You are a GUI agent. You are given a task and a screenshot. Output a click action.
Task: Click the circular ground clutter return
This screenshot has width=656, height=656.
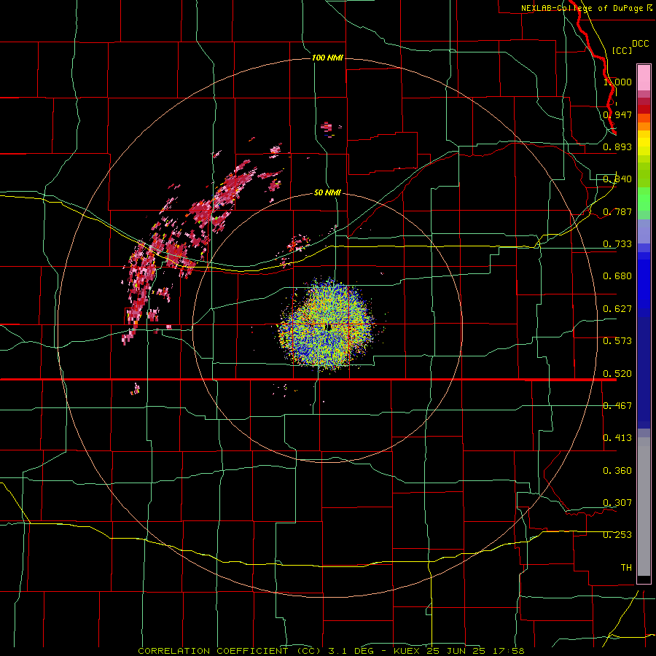coord(327,324)
